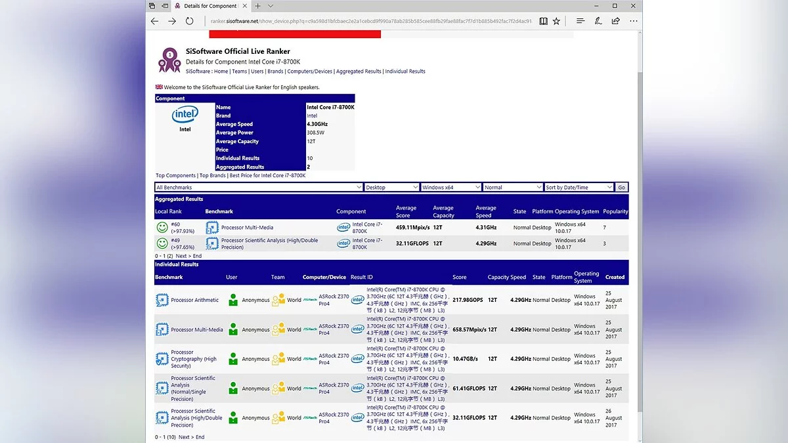Open the Edge Hub icon
Screen dimensions: 788x443
coord(580,21)
